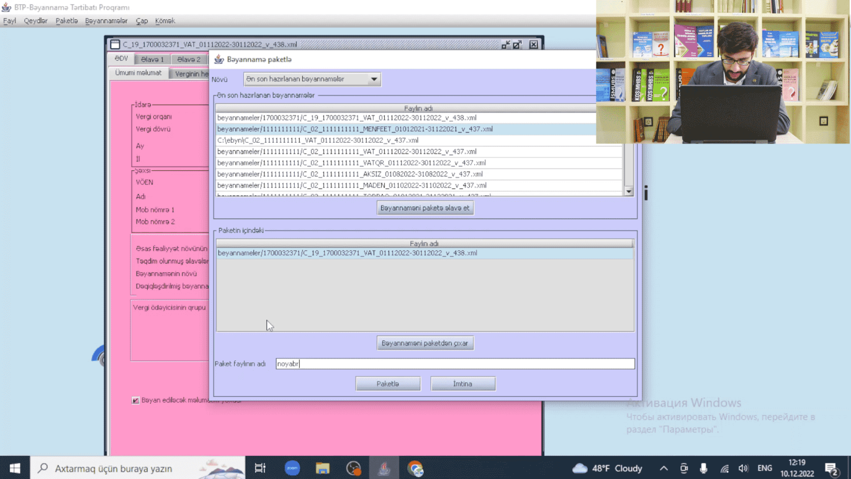Open the Bəyannamələr menu

(106, 21)
